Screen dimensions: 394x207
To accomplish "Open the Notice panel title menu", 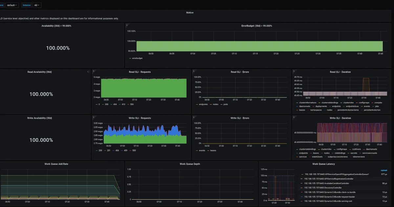I will pyautogui.click(x=190, y=12).
